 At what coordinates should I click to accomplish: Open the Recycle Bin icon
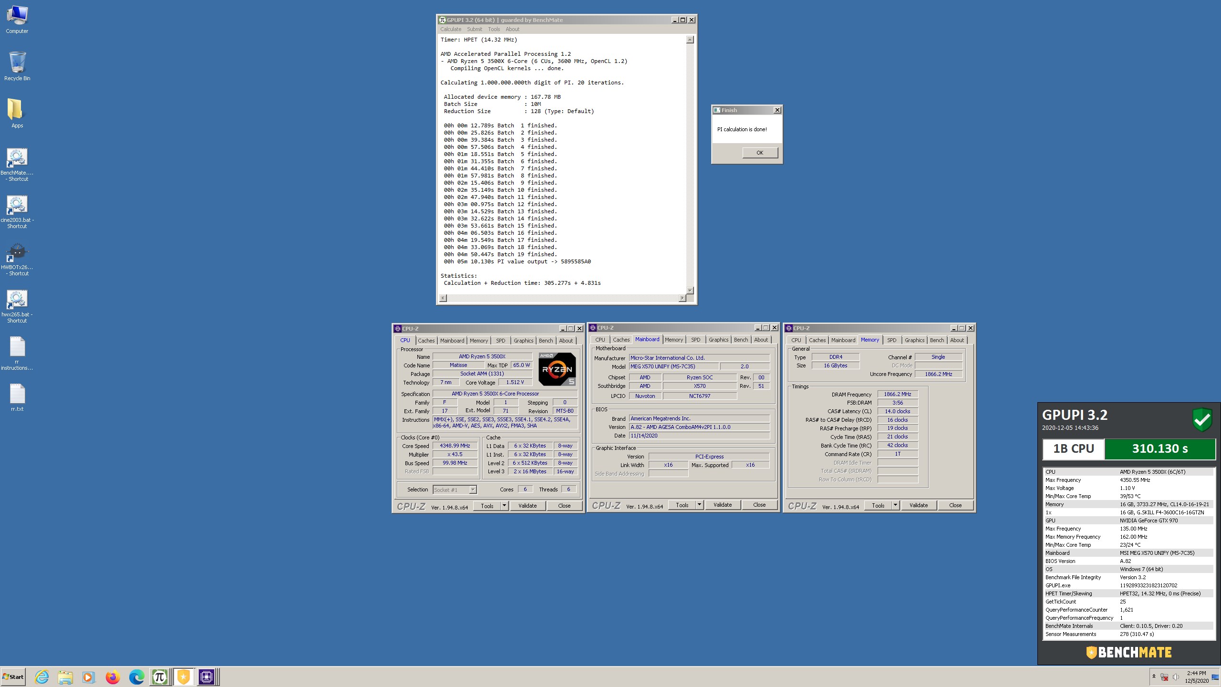(17, 66)
